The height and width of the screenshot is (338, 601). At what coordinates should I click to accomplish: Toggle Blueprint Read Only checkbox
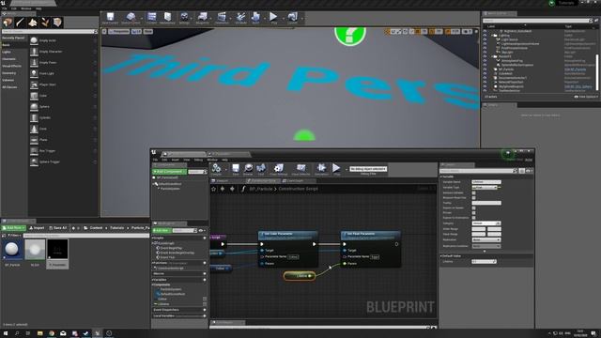coord(473,198)
